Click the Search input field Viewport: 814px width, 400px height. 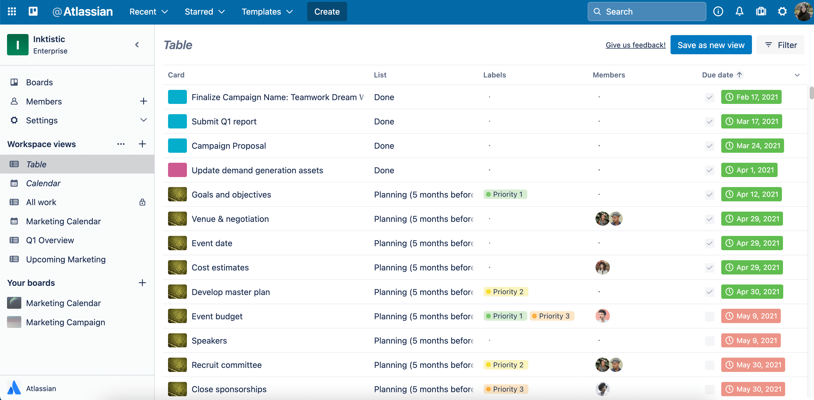tap(646, 11)
